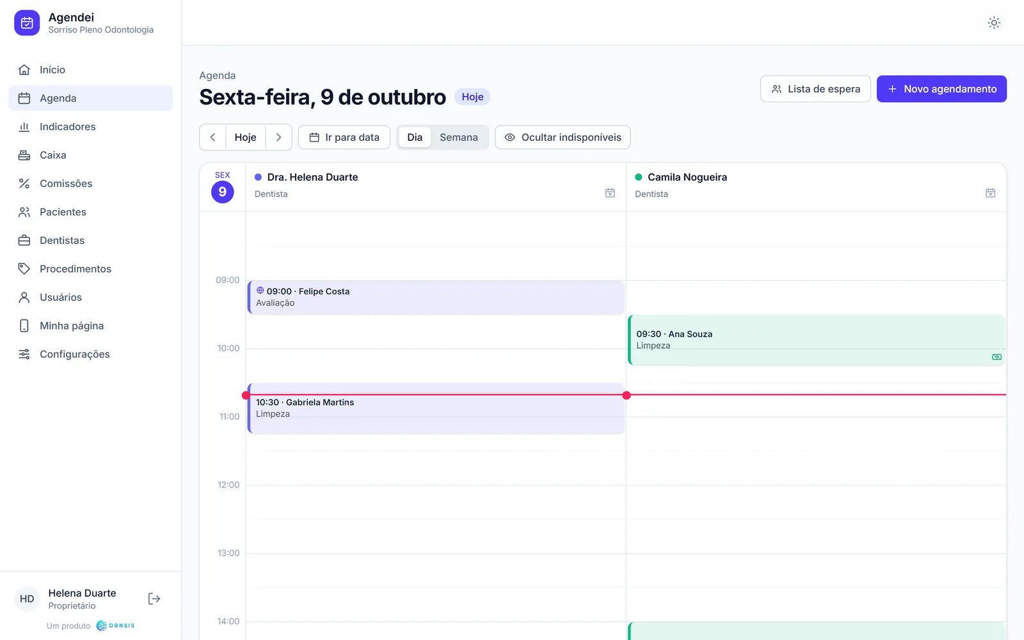
Task: Open Indicadores in sidebar
Action: [x=91, y=127]
